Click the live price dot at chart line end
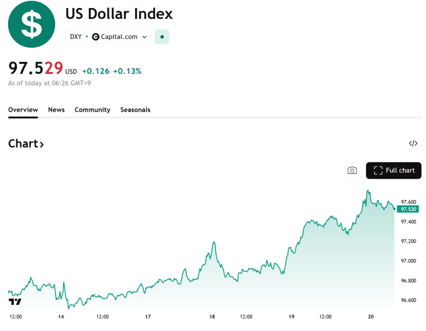The image size is (426, 331). (394, 209)
